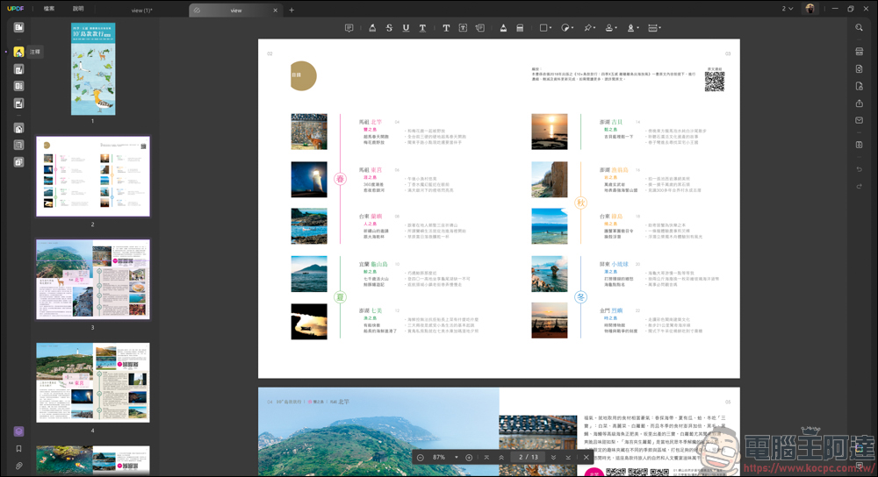The width and height of the screenshot is (878, 477).
Task: Jump to the last page
Action: [x=568, y=458]
